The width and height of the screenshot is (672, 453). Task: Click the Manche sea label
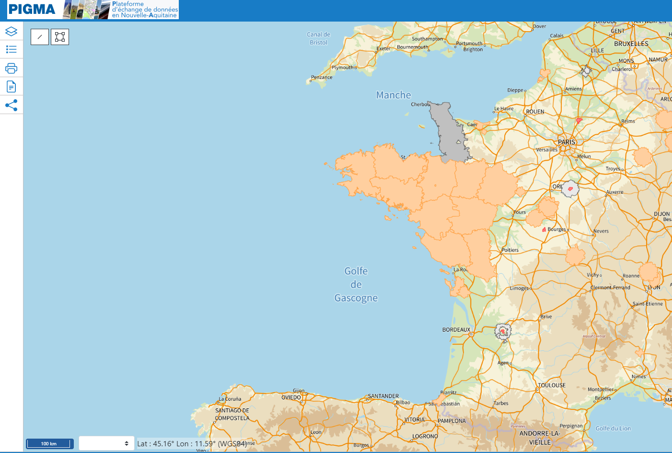coord(394,95)
